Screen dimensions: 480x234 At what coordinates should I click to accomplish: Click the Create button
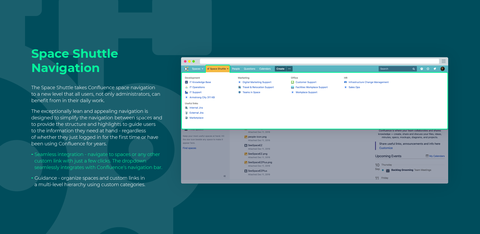tap(280, 69)
